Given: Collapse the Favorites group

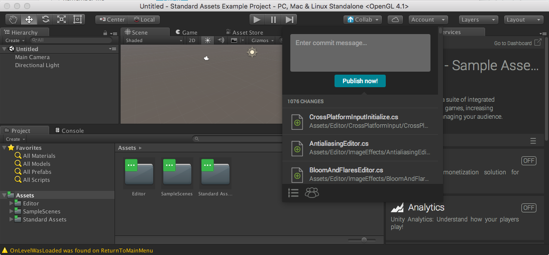Looking at the screenshot, I should (4, 148).
